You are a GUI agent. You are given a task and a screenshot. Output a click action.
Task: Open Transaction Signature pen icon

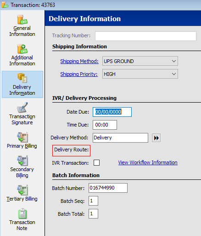[x=22, y=107]
